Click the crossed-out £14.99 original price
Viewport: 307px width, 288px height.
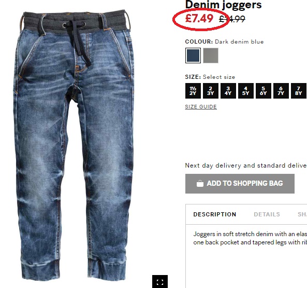coord(232,19)
